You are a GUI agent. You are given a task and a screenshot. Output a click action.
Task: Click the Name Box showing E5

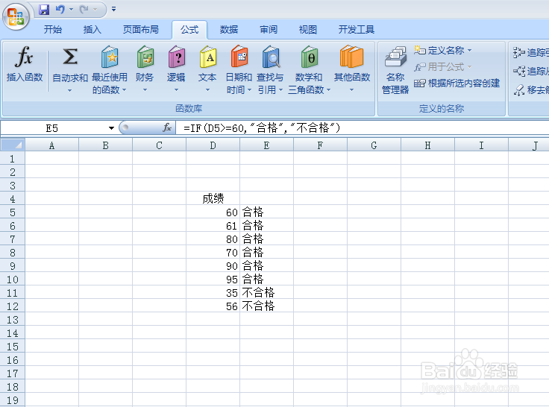point(52,128)
